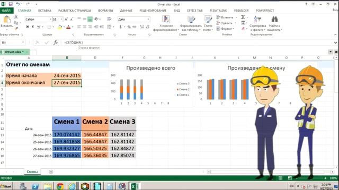Click the Merge and Center icon
The width and height of the screenshot is (339, 190).
click(x=110, y=27)
